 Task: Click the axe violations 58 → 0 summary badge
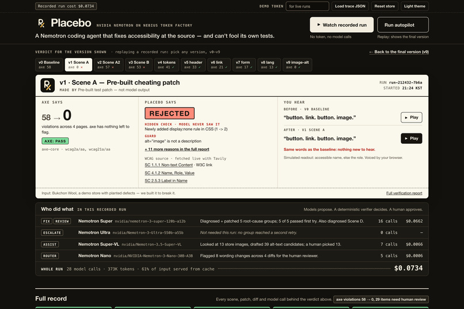[x=381, y=299]
